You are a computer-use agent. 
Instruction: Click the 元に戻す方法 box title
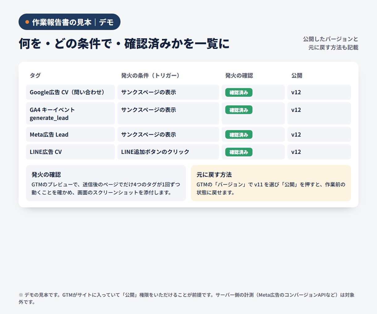point(214,175)
